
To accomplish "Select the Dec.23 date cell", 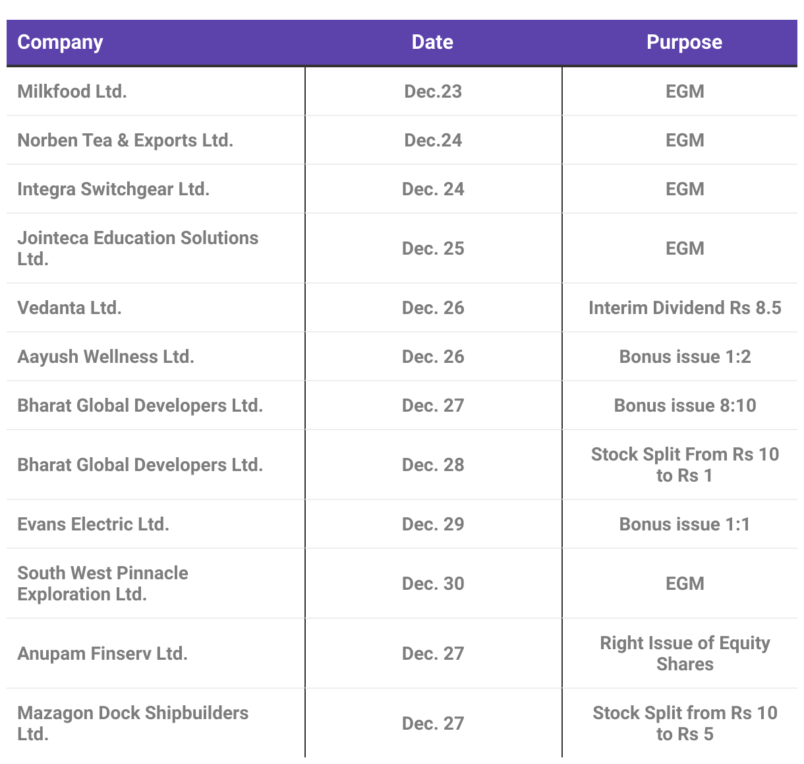I will pyautogui.click(x=433, y=91).
